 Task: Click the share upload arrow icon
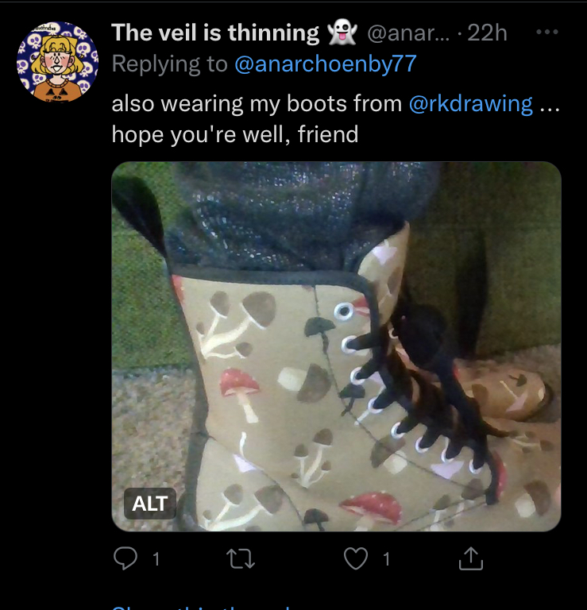(471, 558)
